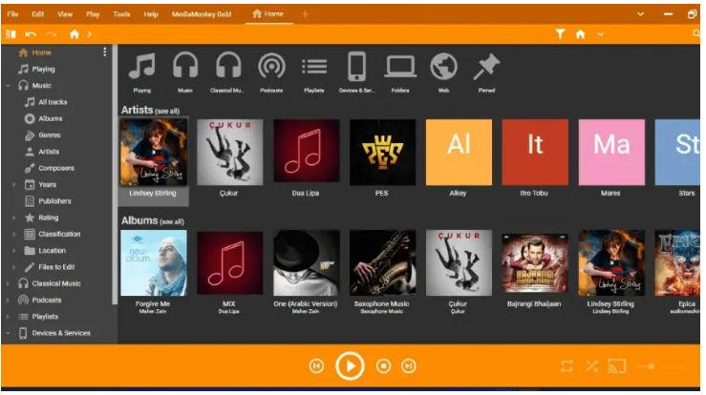This screenshot has height=395, width=706.
Task: Open the Forgive Me album cover
Action: click(154, 263)
